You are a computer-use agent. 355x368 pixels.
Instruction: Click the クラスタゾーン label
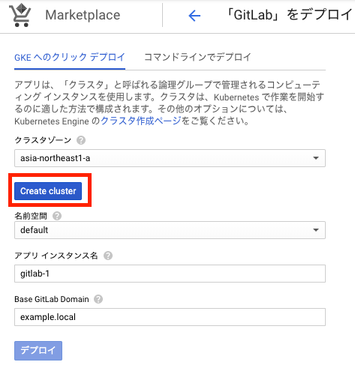click(x=43, y=140)
